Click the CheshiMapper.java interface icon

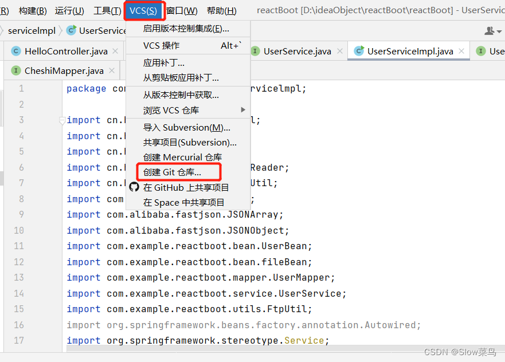[x=16, y=70]
